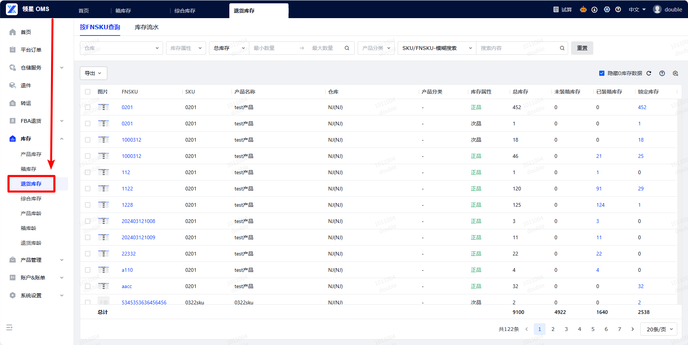Screen dimensions: 688x345
Task: Expand the 导出 export dropdown
Action: [93, 73]
